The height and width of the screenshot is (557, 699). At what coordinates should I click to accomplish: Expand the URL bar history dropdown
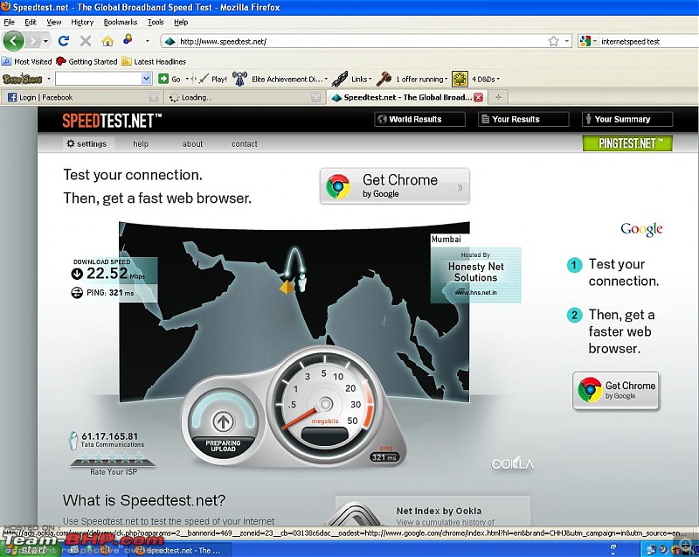pyautogui.click(x=566, y=41)
